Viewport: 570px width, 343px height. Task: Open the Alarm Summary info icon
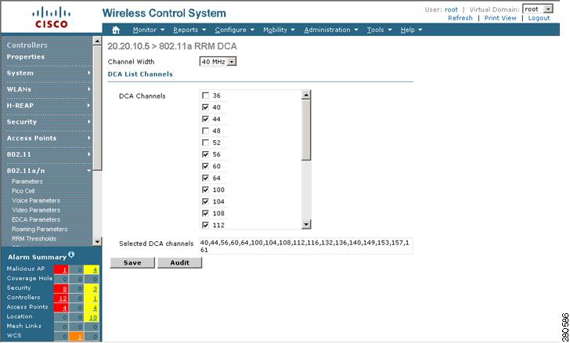coord(71,255)
